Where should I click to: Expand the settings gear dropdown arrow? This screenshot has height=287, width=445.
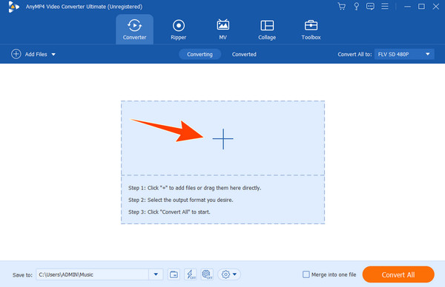coord(234,274)
